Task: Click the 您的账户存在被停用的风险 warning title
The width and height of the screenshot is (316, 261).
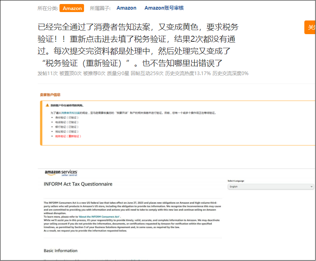Action: (67, 106)
